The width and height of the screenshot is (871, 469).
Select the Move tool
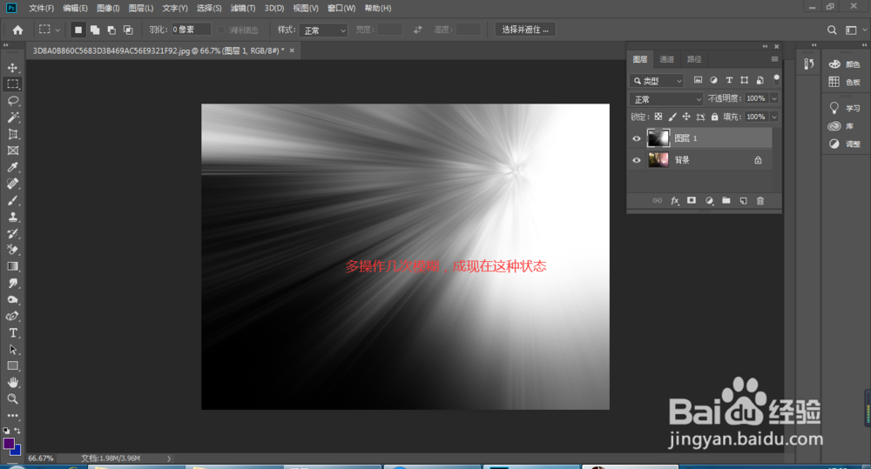(x=13, y=68)
